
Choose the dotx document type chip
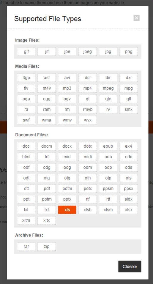[88, 146]
